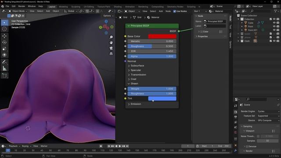Open the Tool properties tab icon
The image size is (281, 158).
click(235, 106)
